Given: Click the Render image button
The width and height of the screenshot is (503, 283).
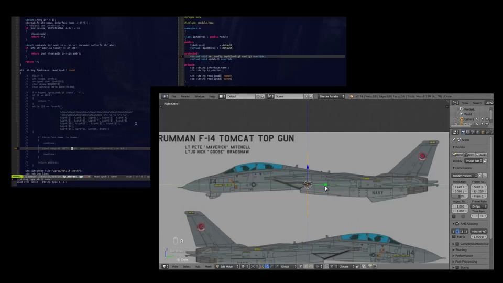Looking at the screenshot, I should 457,155.
